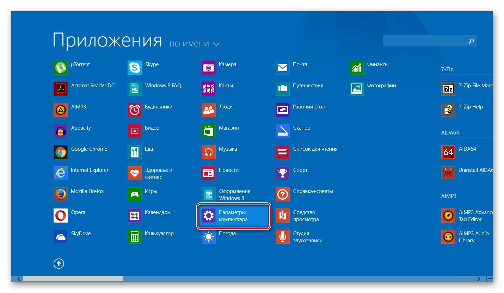The width and height of the screenshot is (504, 293).
Task: Click the Uninstall AIDA64 icon
Action: click(448, 173)
